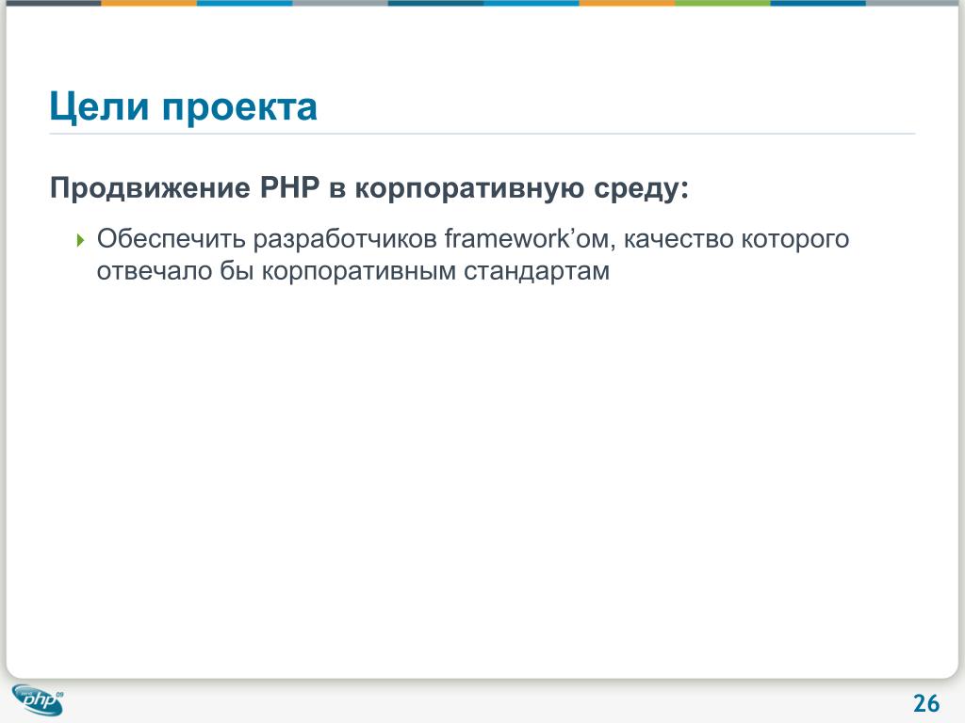The image size is (965, 723).
Task: Click the slide number 26
Action: [926, 702]
